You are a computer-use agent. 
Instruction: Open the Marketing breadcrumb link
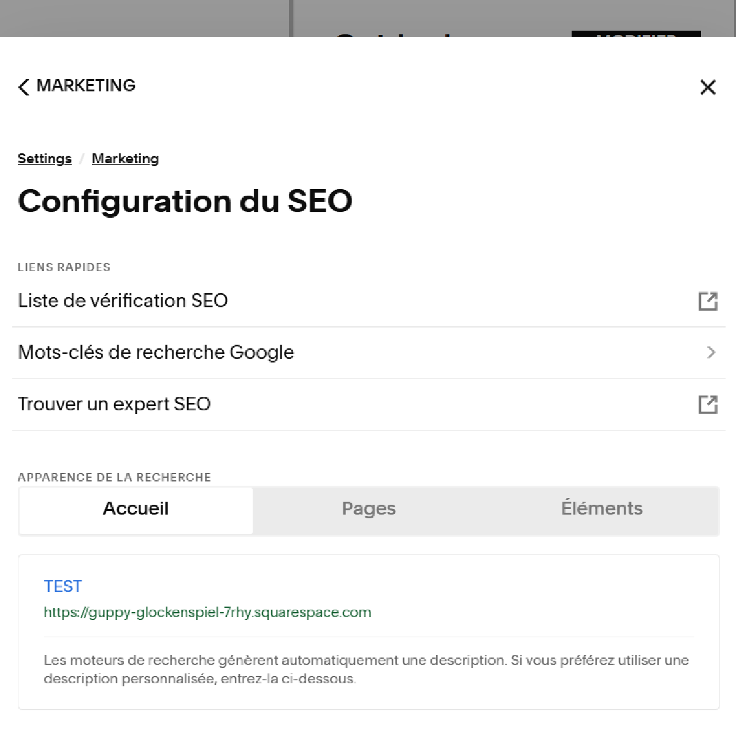(125, 158)
